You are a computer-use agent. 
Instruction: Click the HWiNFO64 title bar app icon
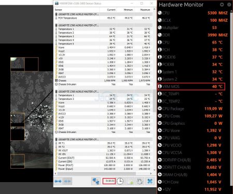pos(57,3)
